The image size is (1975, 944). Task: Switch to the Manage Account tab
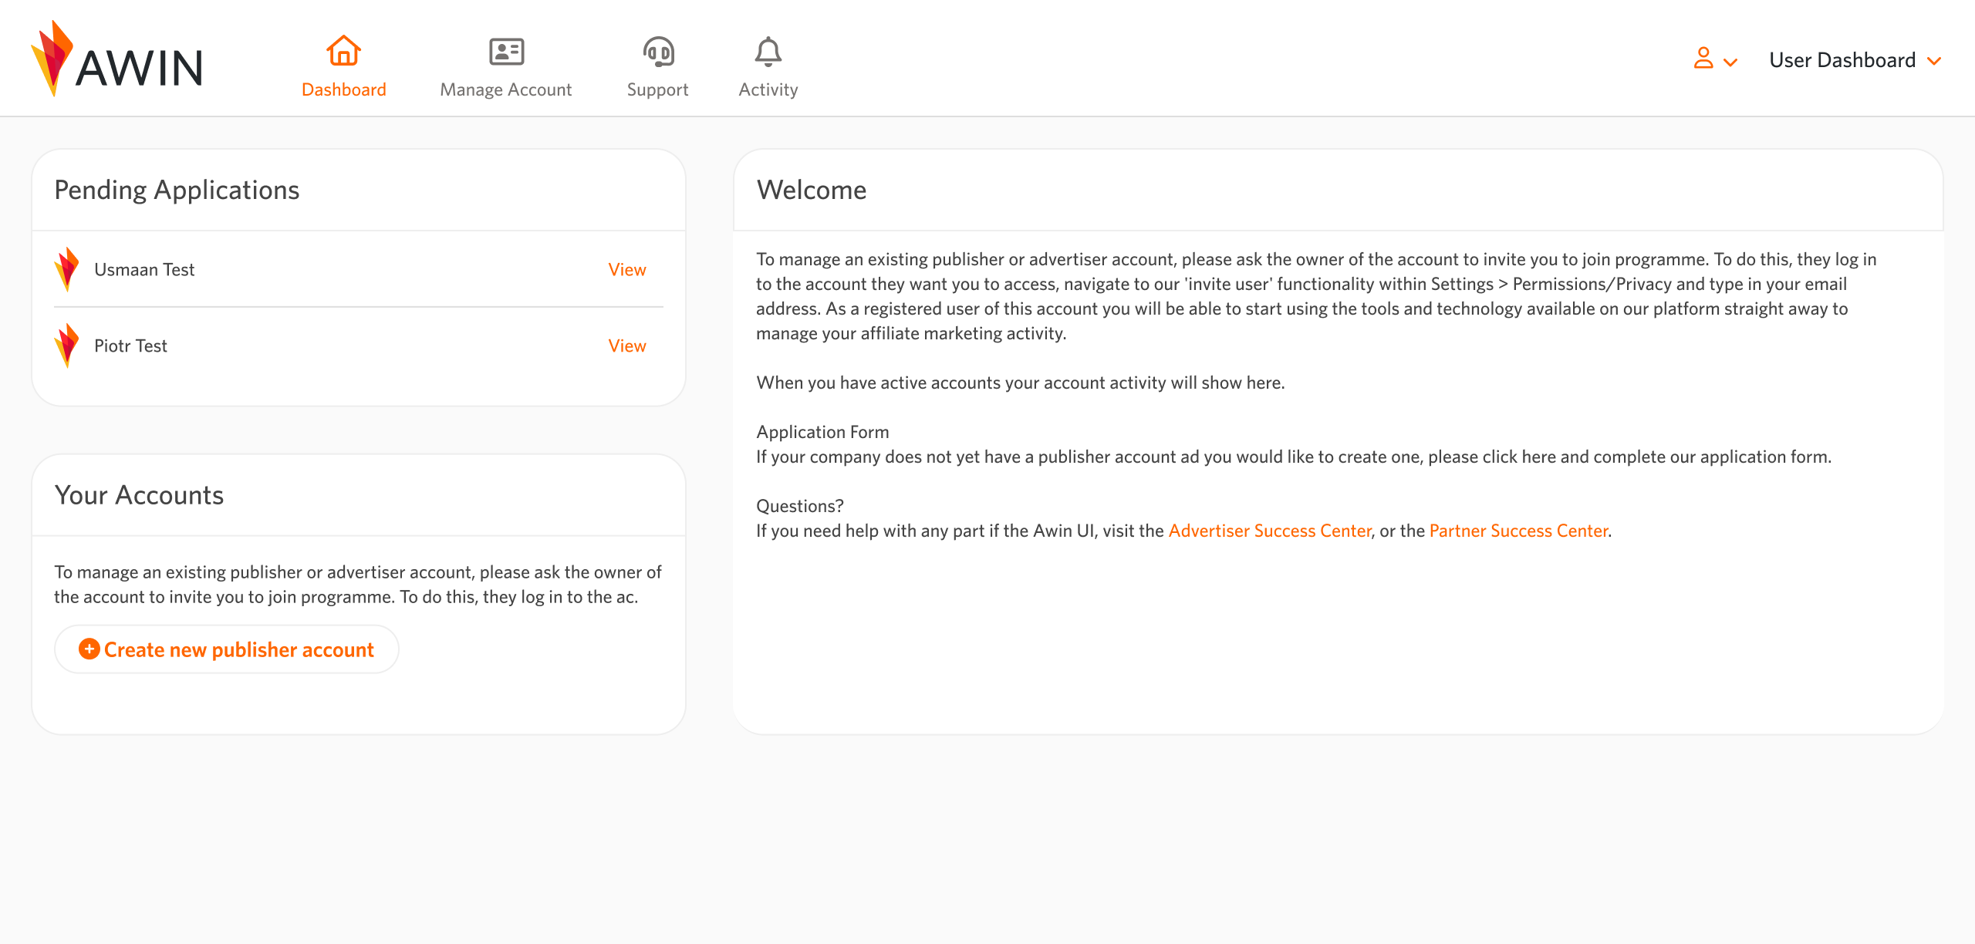(x=506, y=89)
